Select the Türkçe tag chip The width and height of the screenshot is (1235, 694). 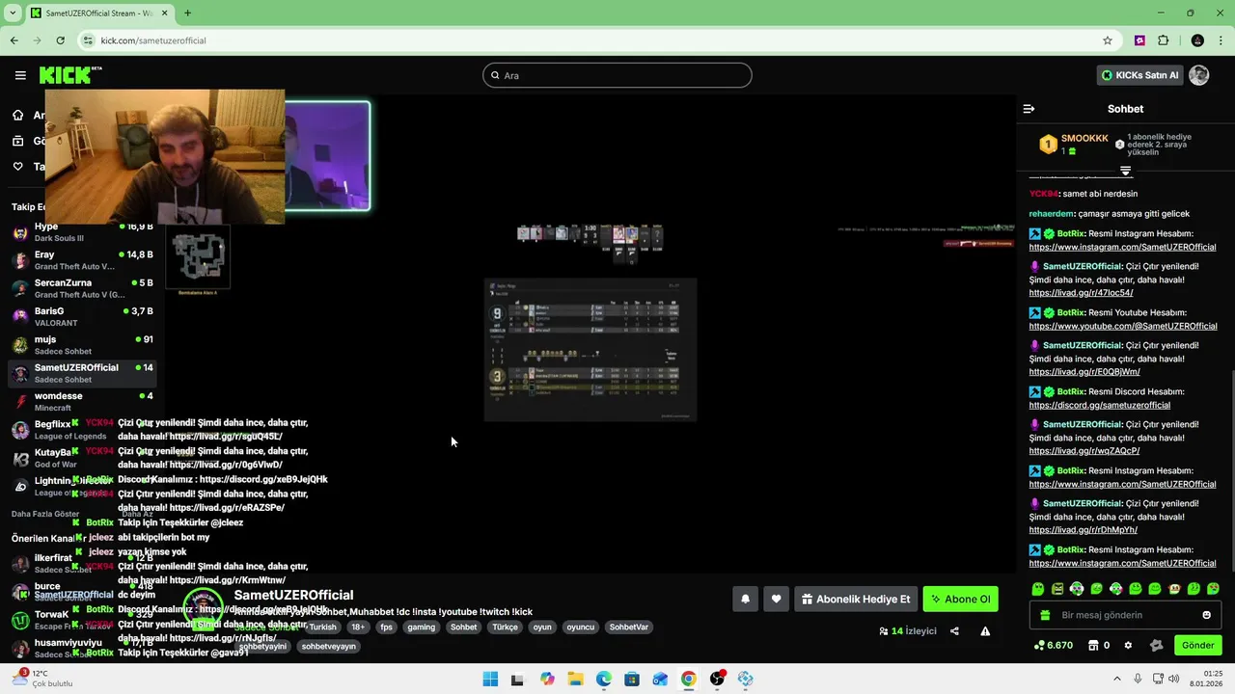click(505, 627)
